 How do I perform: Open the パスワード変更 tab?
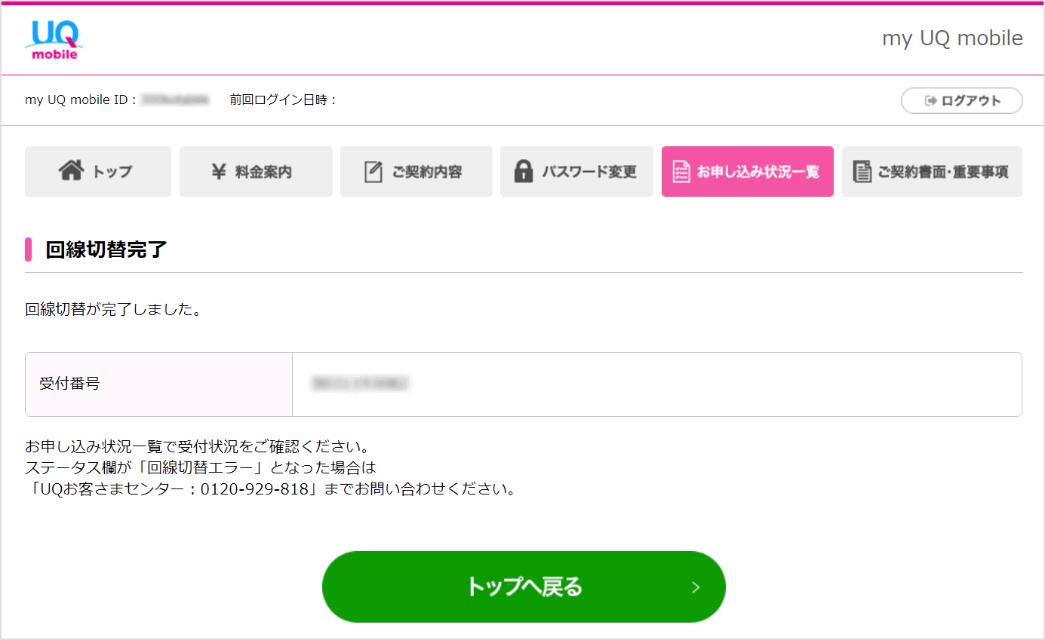click(576, 171)
